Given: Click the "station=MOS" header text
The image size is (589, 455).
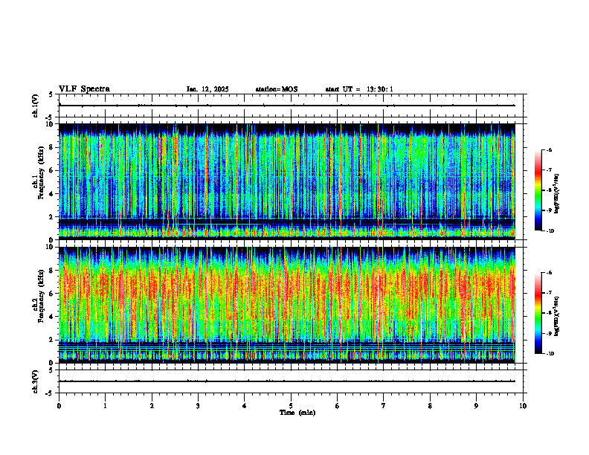Looking at the screenshot, I should pos(277,89).
